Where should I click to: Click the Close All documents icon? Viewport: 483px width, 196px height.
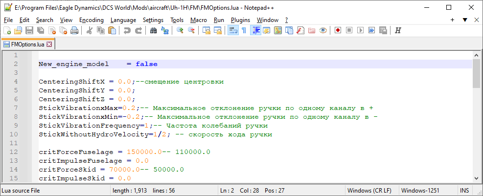(x=63, y=30)
